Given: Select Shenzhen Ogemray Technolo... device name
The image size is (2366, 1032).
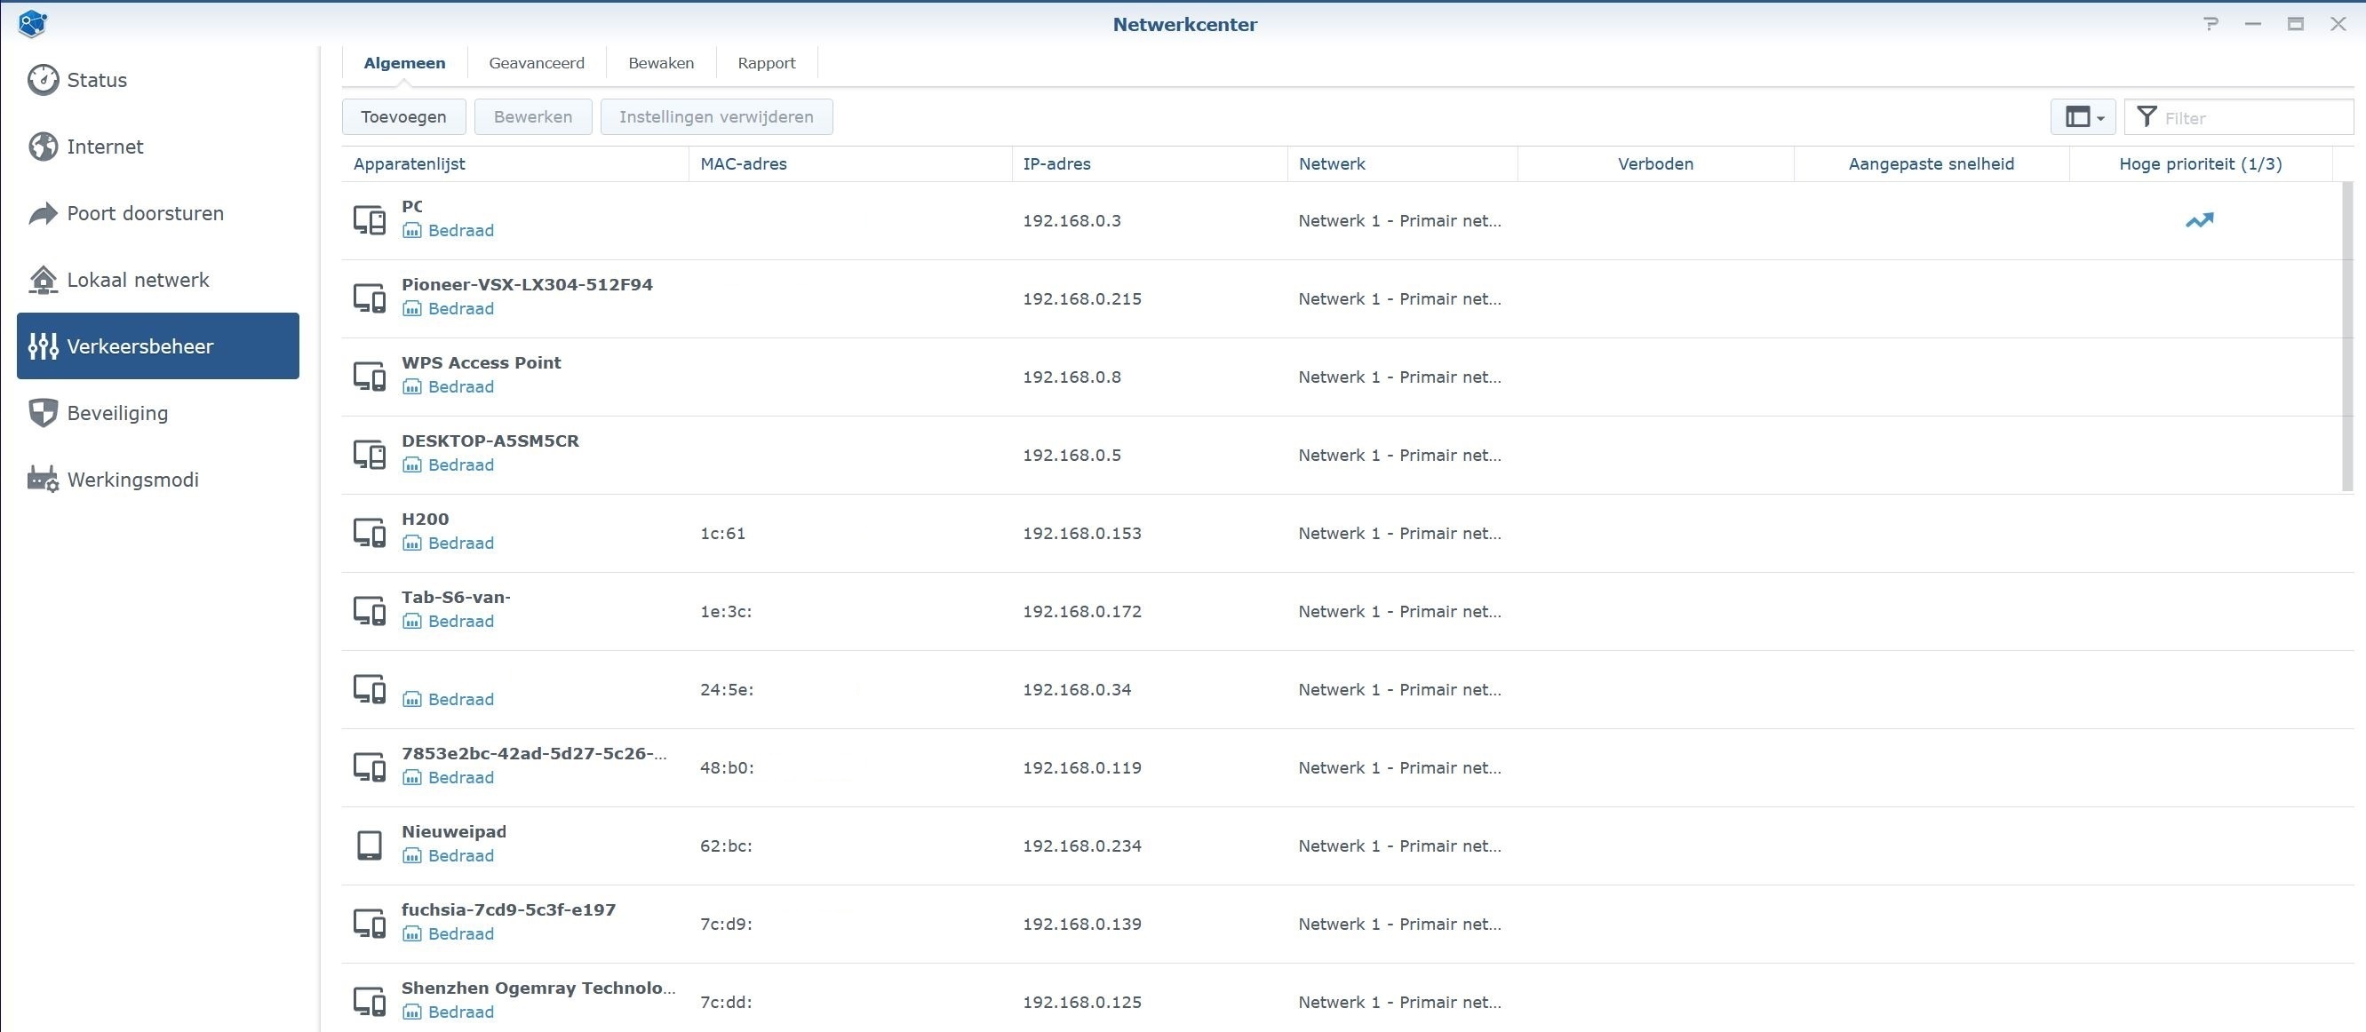Looking at the screenshot, I should [538, 988].
